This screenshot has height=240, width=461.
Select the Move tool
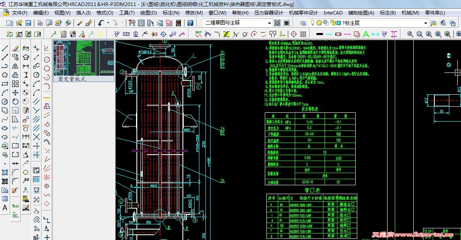[x=15, y=93]
